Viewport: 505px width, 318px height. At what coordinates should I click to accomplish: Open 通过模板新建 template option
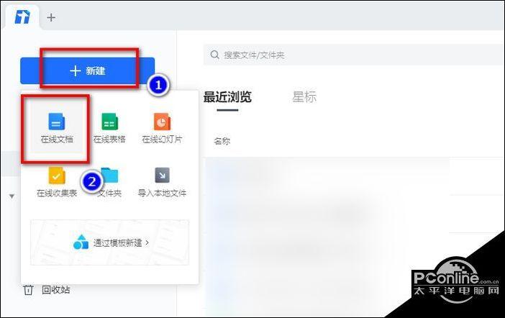[110, 242]
